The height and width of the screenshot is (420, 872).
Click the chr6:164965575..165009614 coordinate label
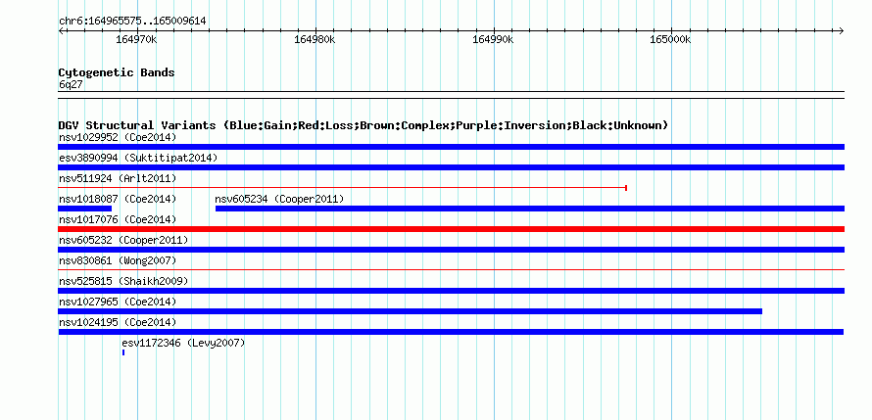coord(132,22)
